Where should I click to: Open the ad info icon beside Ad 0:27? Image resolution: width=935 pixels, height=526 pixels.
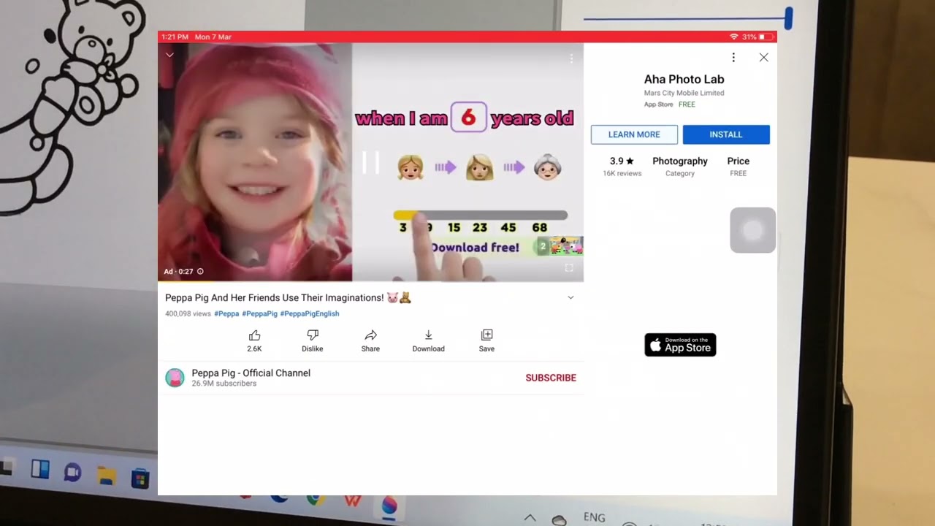[200, 272]
